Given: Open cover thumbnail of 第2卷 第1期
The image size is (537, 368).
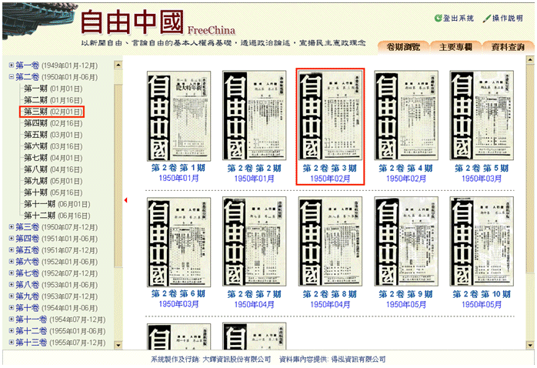Looking at the screenshot, I should 178,115.
